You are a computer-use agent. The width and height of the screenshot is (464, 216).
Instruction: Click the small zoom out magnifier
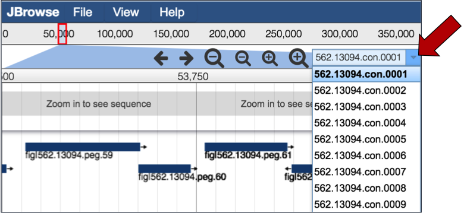[x=243, y=58]
